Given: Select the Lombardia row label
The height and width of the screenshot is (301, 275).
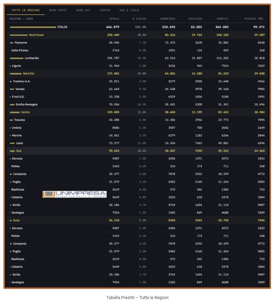Looking at the screenshot, I should (x=32, y=58).
